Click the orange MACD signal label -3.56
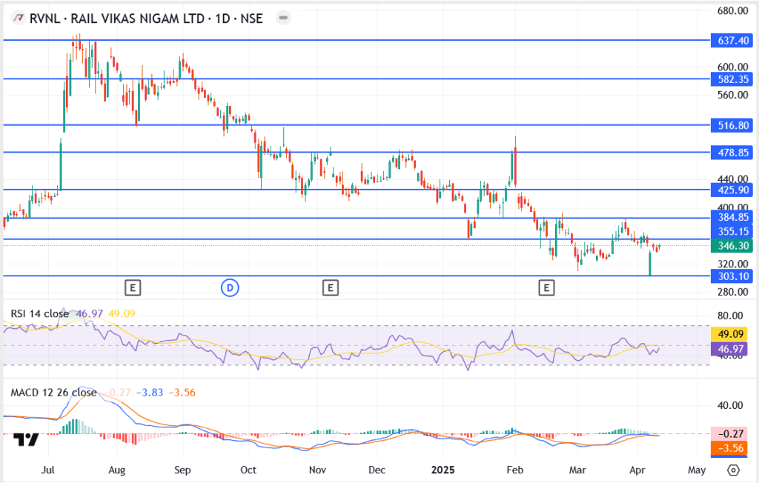 click(731, 447)
